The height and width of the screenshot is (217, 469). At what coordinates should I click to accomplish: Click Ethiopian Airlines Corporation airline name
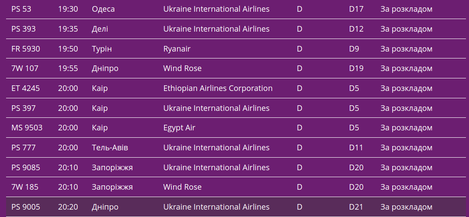click(218, 88)
